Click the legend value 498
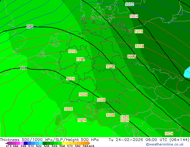This screenshot has width=190, height=147. click(x=23, y=146)
